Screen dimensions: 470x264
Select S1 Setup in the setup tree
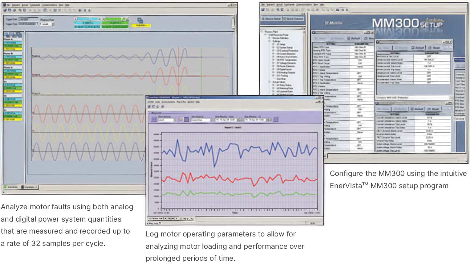[280, 45]
